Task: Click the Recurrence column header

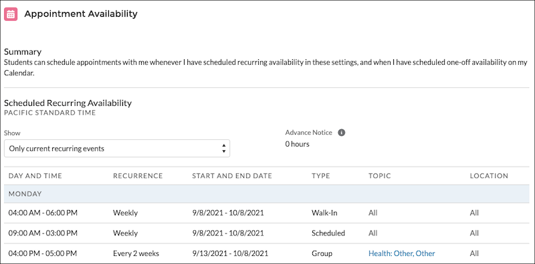Action: (138, 176)
